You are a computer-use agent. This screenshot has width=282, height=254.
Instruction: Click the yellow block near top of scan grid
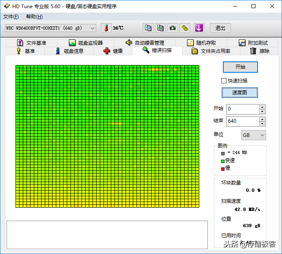click(x=155, y=69)
